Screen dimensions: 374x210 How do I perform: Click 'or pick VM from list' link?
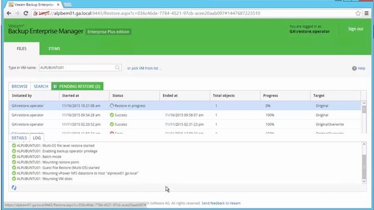(144, 68)
